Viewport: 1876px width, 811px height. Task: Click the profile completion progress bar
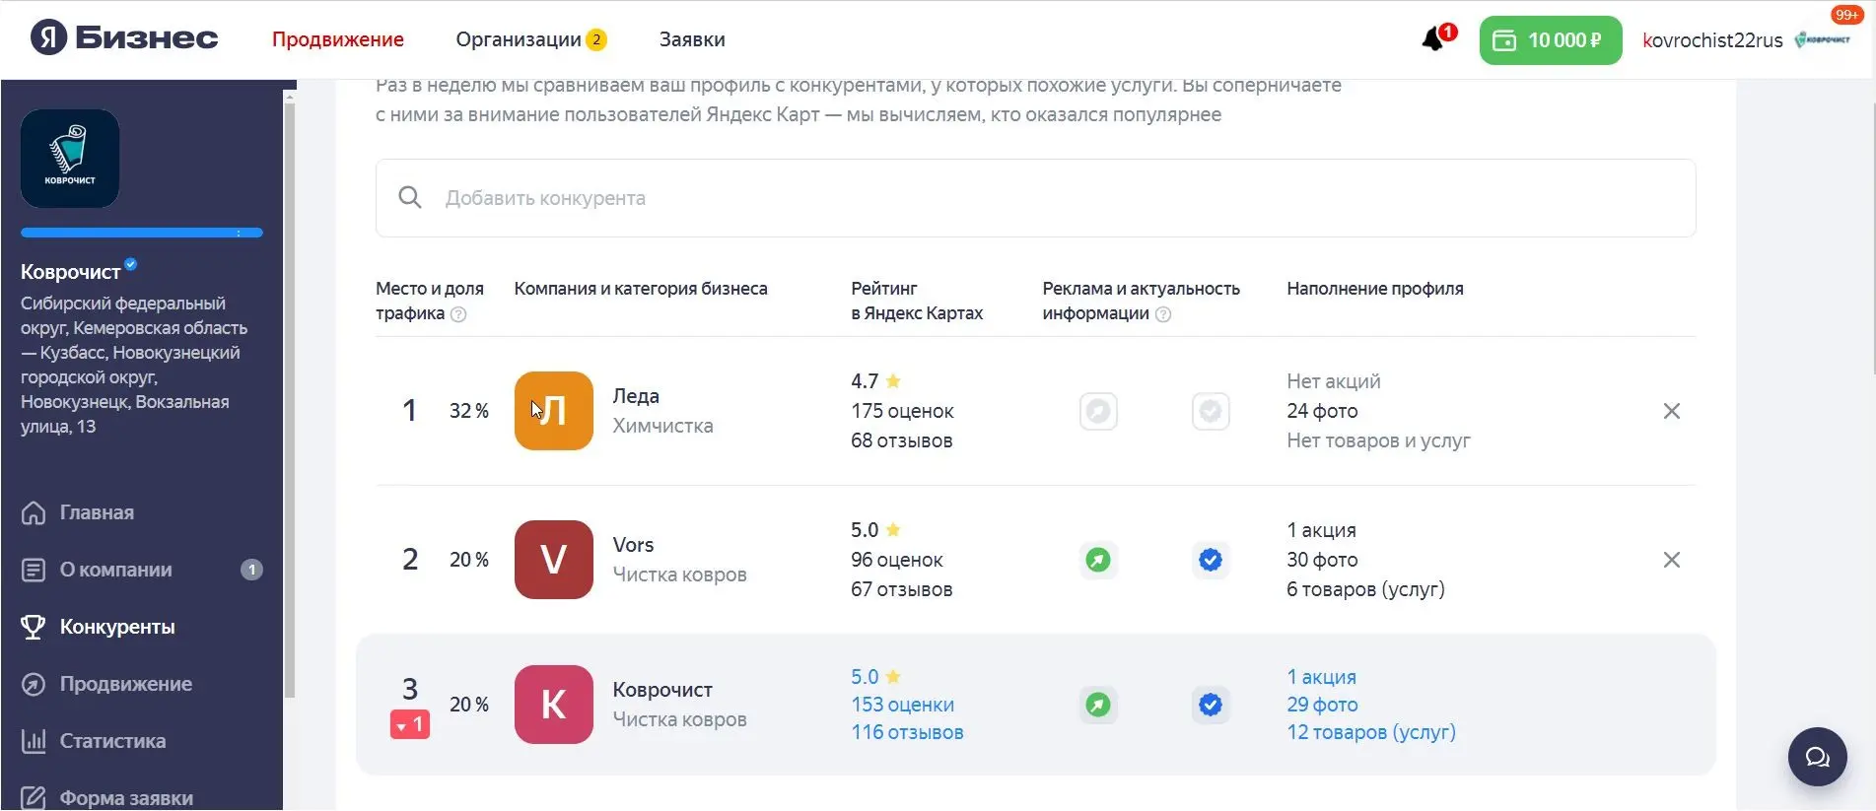point(142,233)
